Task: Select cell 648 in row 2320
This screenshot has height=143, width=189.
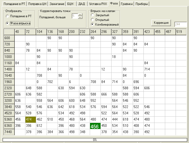Action: coord(30,88)
